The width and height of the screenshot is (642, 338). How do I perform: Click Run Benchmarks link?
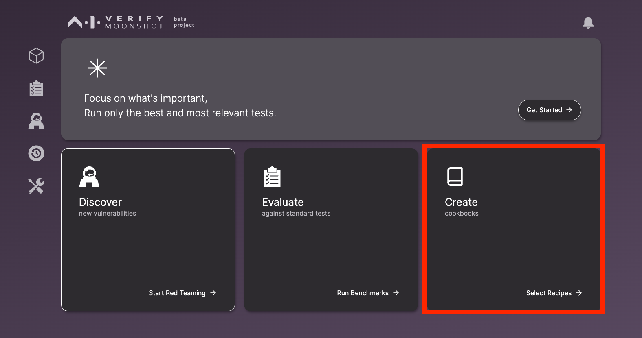pyautogui.click(x=368, y=293)
